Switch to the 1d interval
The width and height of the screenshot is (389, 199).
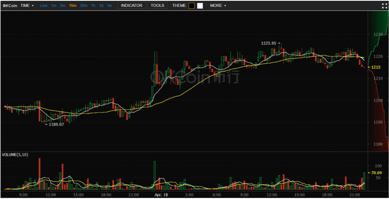click(101, 6)
